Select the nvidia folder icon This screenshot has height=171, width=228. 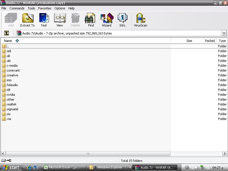[4, 95]
